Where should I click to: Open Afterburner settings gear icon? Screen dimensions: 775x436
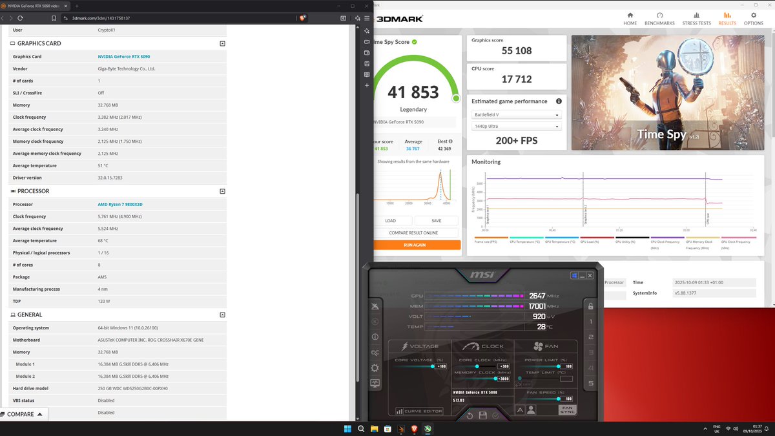pyautogui.click(x=375, y=368)
